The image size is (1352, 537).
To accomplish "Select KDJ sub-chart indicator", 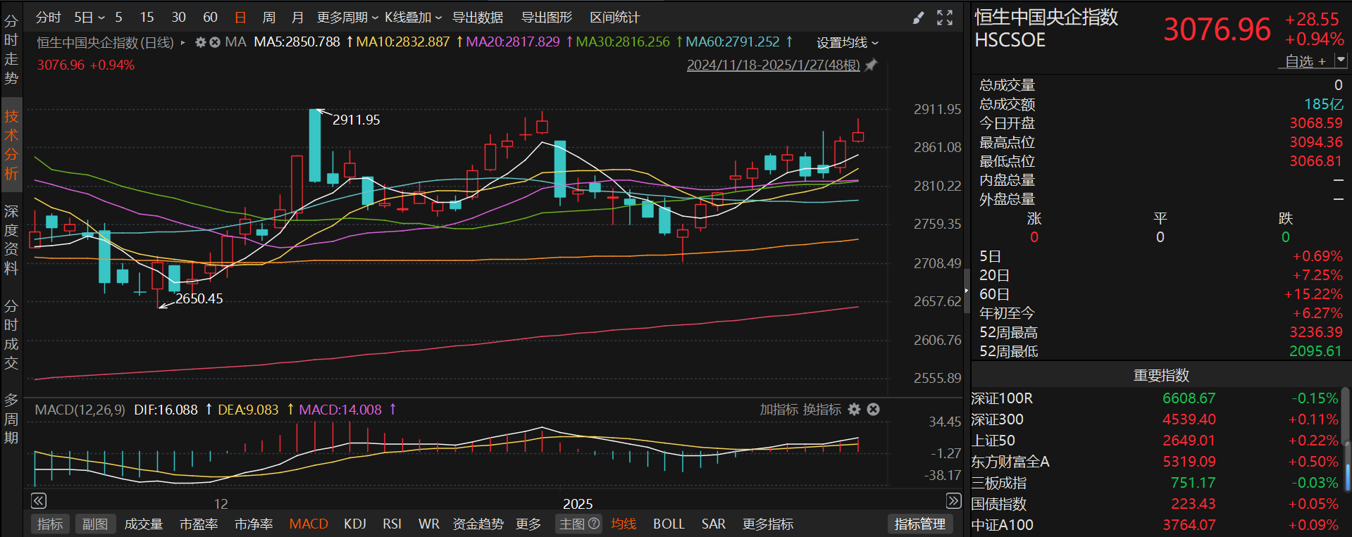I will click(355, 524).
